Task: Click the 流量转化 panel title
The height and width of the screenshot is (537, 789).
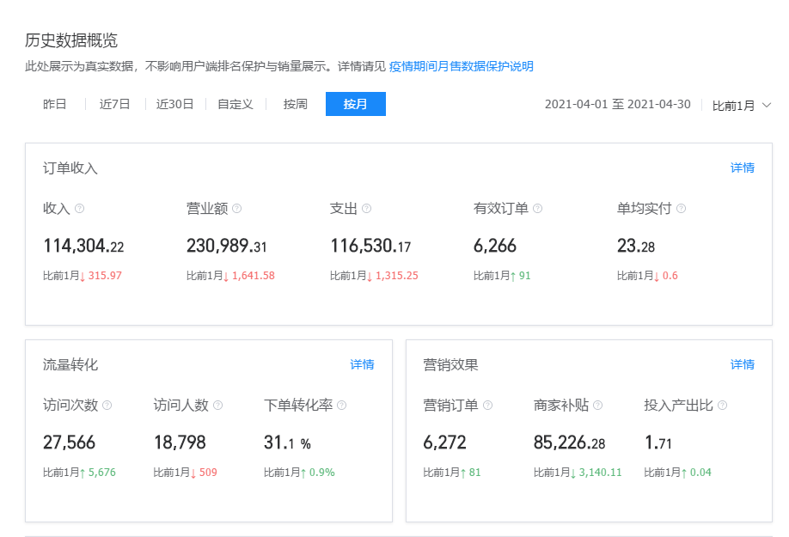Action: coord(70,364)
